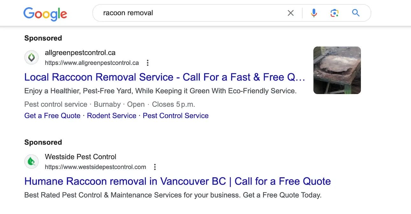Viewport: 411px width, 214px height.
Task: Open the Rodent Service sitelink
Action: point(112,115)
